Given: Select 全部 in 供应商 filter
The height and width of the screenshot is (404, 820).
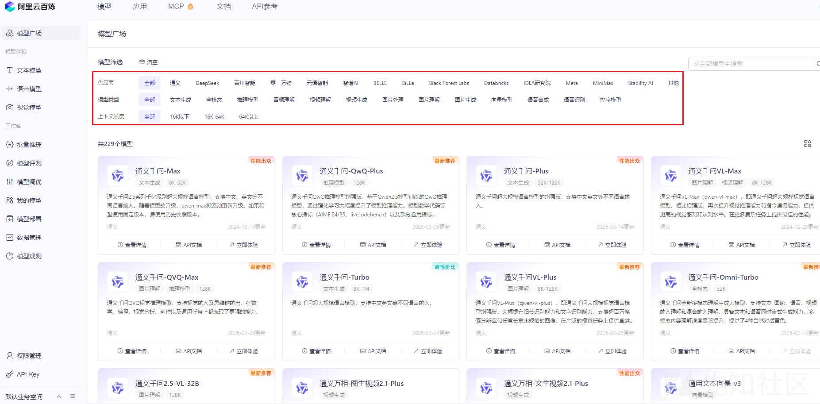Looking at the screenshot, I should 150,83.
